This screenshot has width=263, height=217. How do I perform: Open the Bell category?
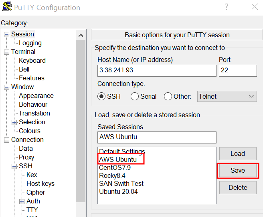coord(24,70)
